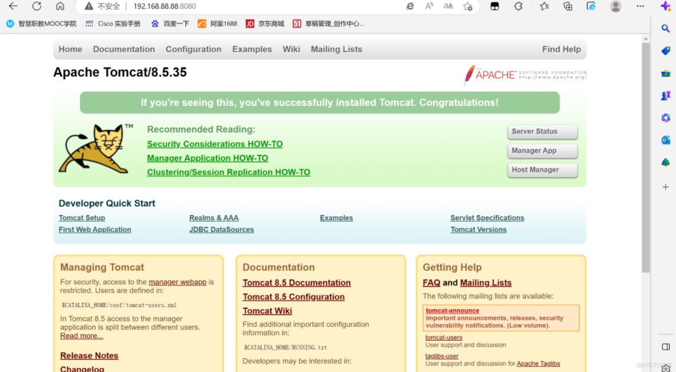Viewport: 676px width, 372px height.
Task: Open the Tomcat Setup link
Action: [82, 218]
